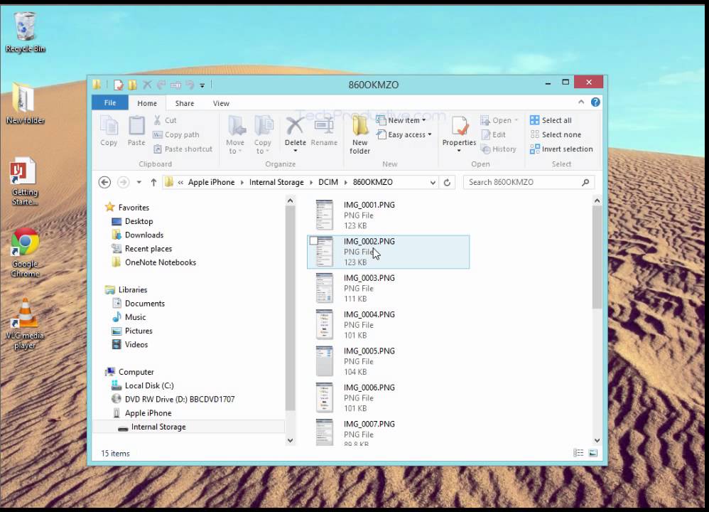Refresh the folder view

pyautogui.click(x=447, y=183)
